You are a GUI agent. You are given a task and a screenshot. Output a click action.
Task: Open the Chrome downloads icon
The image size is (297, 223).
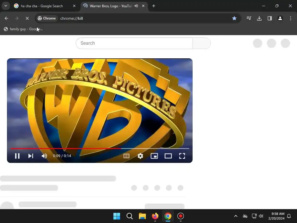tap(259, 18)
